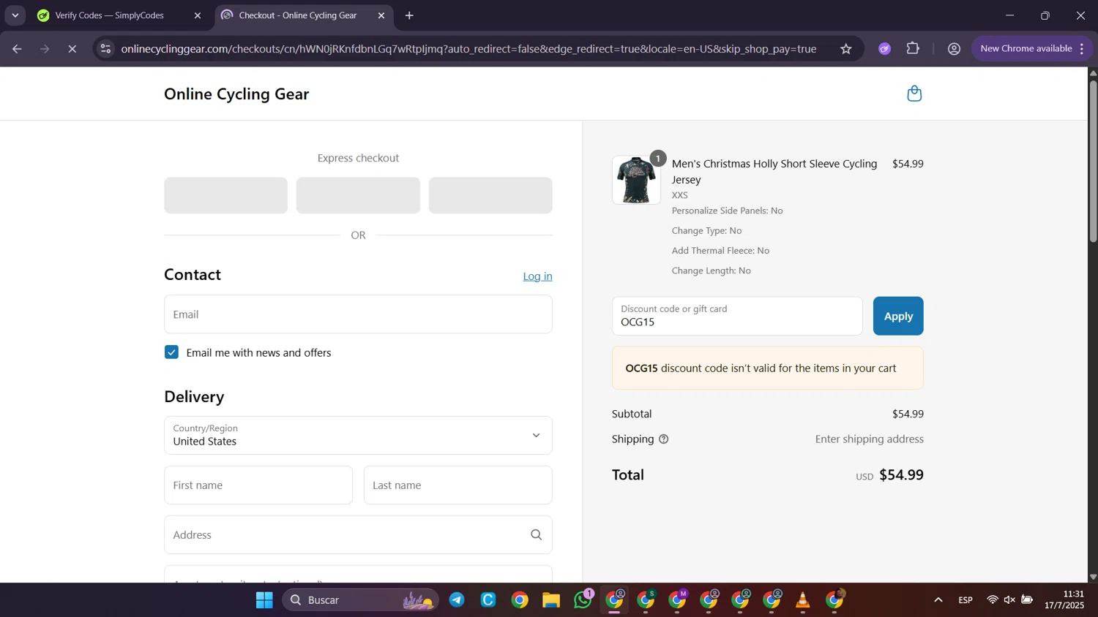The height and width of the screenshot is (617, 1098).
Task: Open the Wi-Fi network tray icon
Action: pos(992,600)
